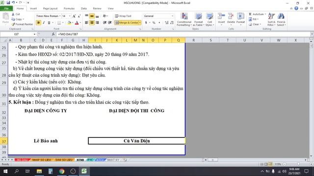Open the Cells Format menu
The width and height of the screenshot is (314, 176).
pos(240,20)
